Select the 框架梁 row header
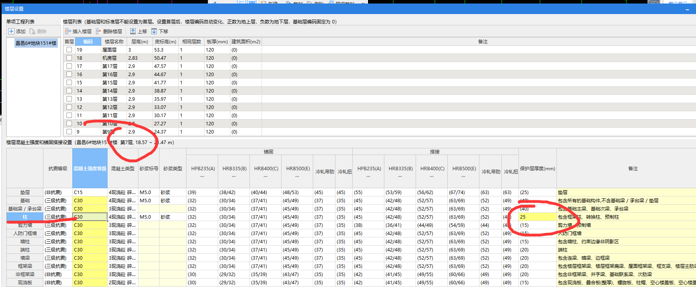This screenshot has width=696, height=287. point(25,266)
